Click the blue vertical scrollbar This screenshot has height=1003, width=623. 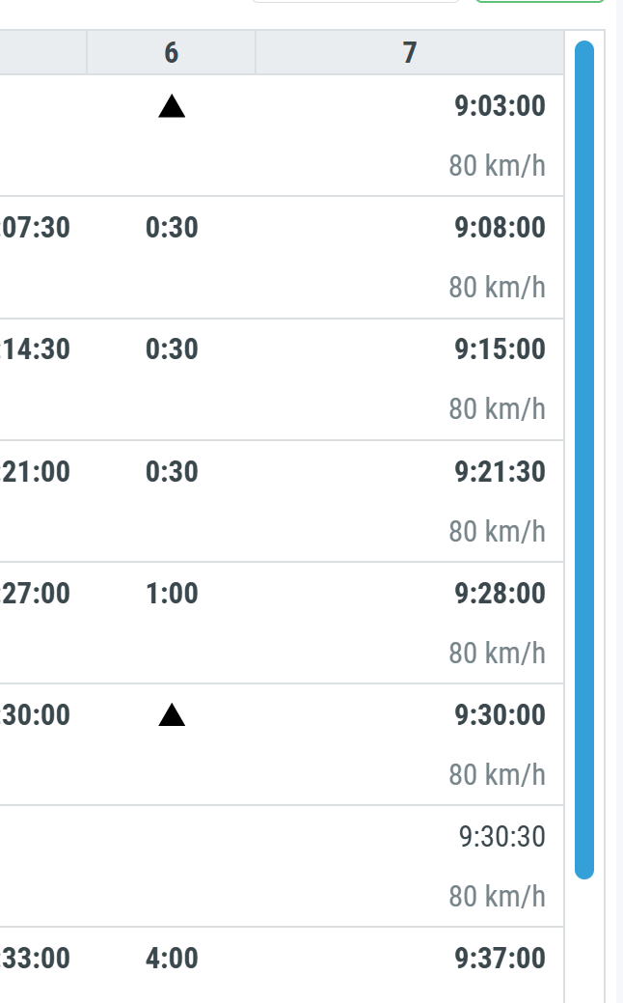pos(584,460)
